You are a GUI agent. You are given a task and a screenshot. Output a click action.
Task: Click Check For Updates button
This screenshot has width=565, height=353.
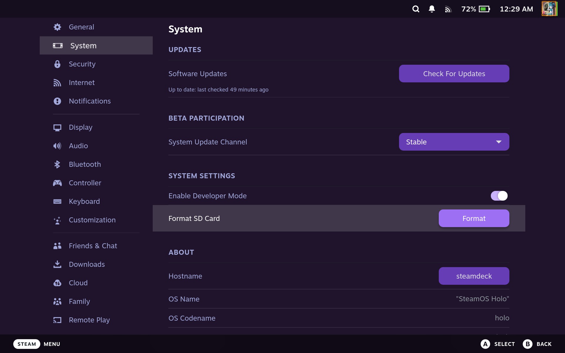(454, 74)
